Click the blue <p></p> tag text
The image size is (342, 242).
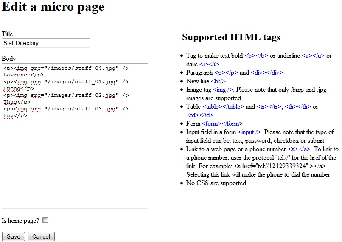click(226, 73)
